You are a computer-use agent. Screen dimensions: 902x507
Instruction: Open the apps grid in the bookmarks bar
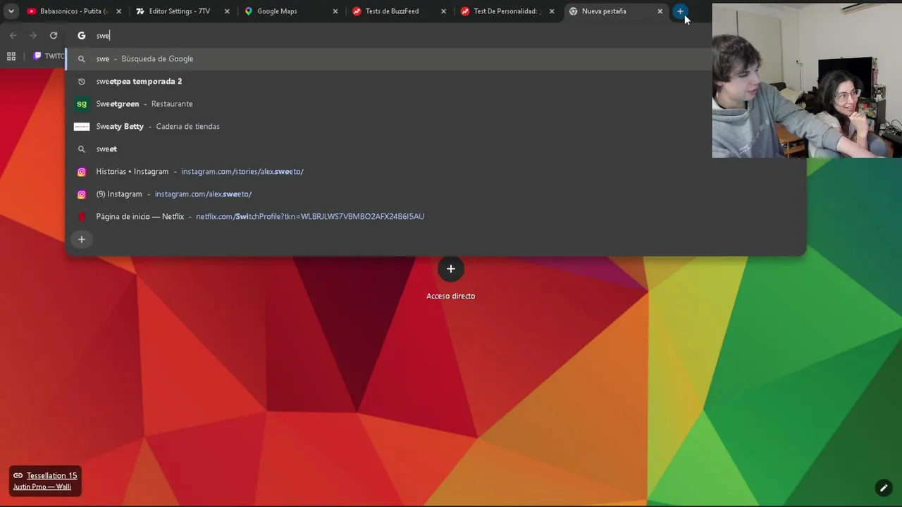click(x=11, y=56)
